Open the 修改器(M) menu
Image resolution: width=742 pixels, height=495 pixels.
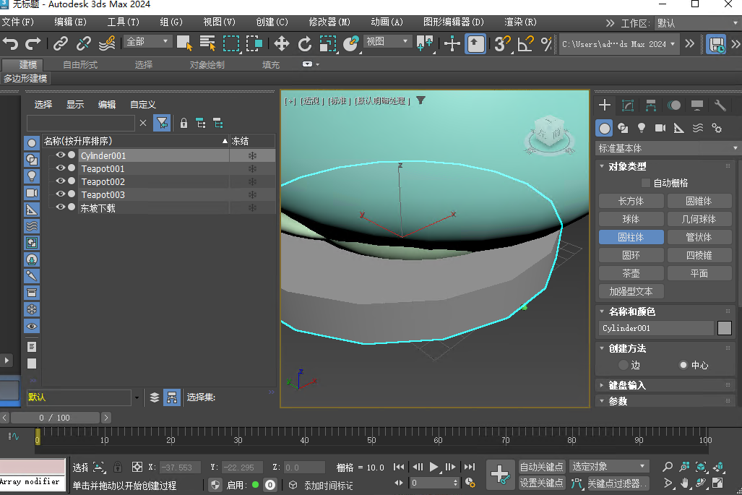point(329,22)
